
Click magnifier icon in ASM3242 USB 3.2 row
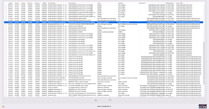6,82
